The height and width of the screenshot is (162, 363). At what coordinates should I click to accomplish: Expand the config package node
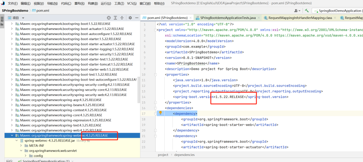[x=26, y=156]
